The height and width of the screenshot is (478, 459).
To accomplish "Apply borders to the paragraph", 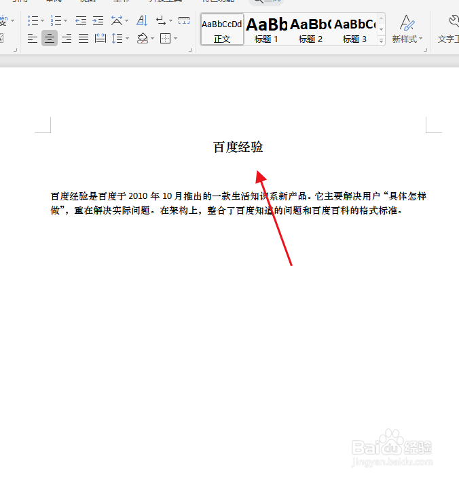I will 165,39.
